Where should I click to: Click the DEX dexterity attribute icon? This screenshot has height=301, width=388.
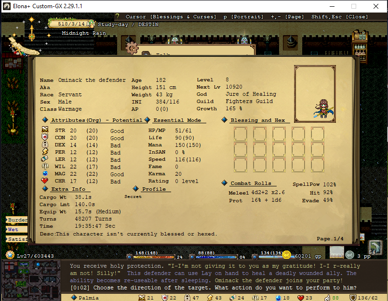[x=45, y=144]
